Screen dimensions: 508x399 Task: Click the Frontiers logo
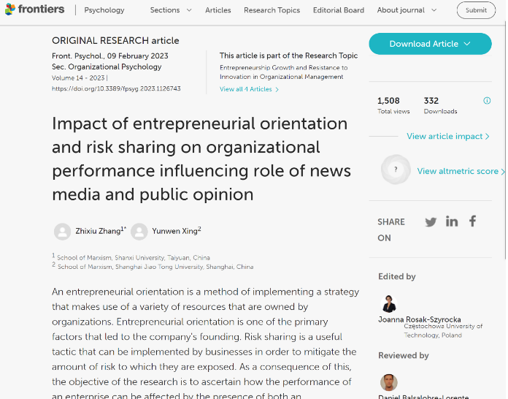click(x=35, y=10)
